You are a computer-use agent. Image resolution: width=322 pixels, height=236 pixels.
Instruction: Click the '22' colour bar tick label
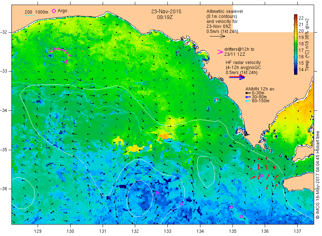click(301, 18)
